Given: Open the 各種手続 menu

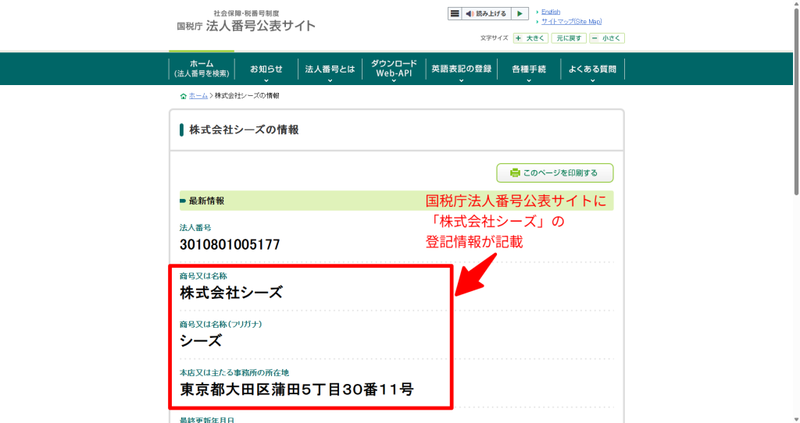Looking at the screenshot, I should click(x=529, y=69).
